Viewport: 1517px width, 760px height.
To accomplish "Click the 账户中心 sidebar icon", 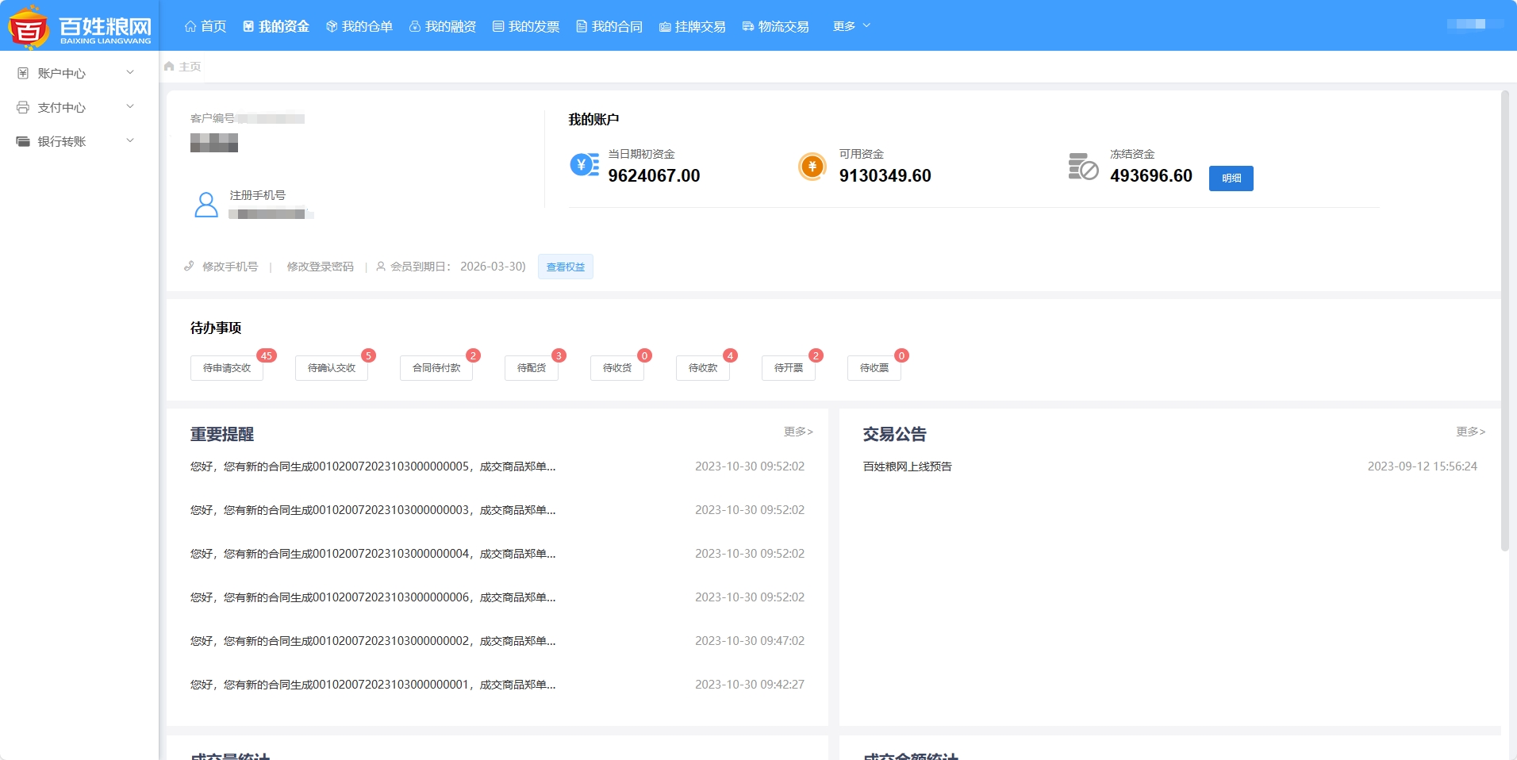I will coord(23,73).
